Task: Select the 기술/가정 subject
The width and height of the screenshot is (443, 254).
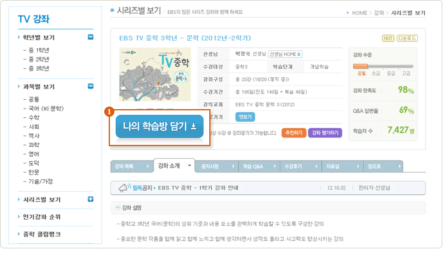Action: click(40, 181)
